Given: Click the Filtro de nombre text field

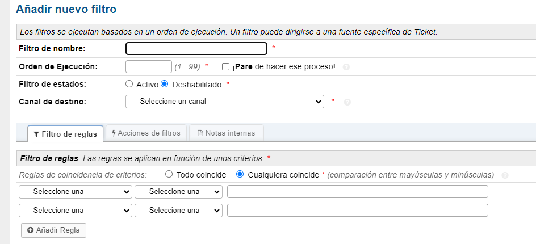Looking at the screenshot, I should click(196, 49).
